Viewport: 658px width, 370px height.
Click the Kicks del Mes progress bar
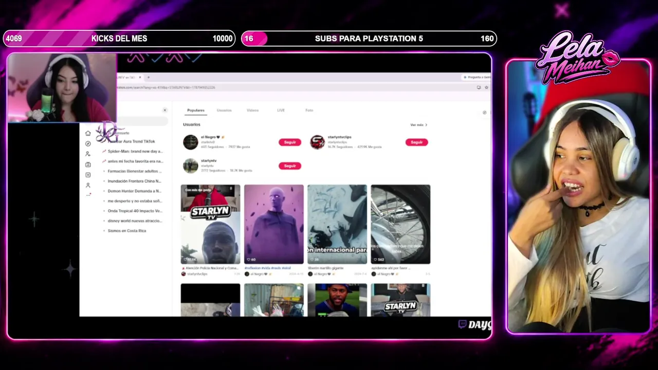119,39
